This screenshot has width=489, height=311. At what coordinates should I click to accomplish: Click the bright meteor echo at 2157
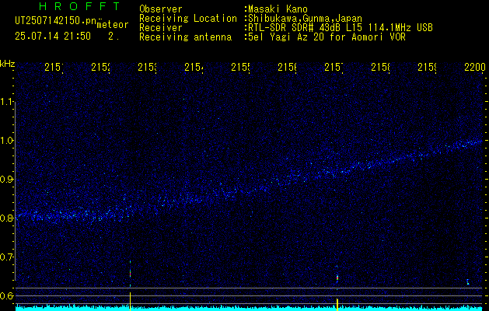(x=337, y=277)
